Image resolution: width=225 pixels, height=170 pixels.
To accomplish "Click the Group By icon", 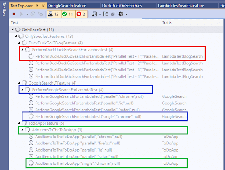I will tap(105, 14).
